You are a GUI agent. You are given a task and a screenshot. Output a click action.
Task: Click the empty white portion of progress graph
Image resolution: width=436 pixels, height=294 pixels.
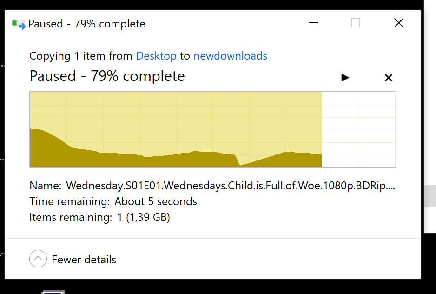tap(359, 129)
